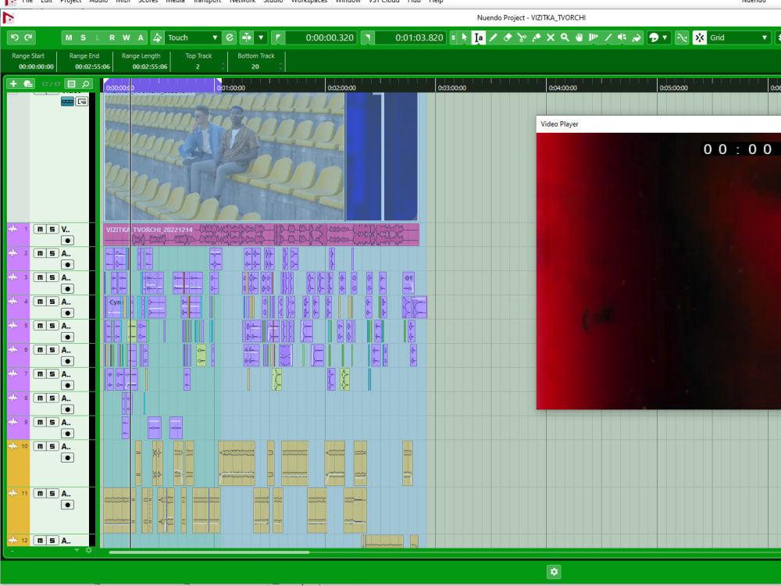Select the Range Selection tool
Viewport: 781px width, 586px height.
click(478, 38)
